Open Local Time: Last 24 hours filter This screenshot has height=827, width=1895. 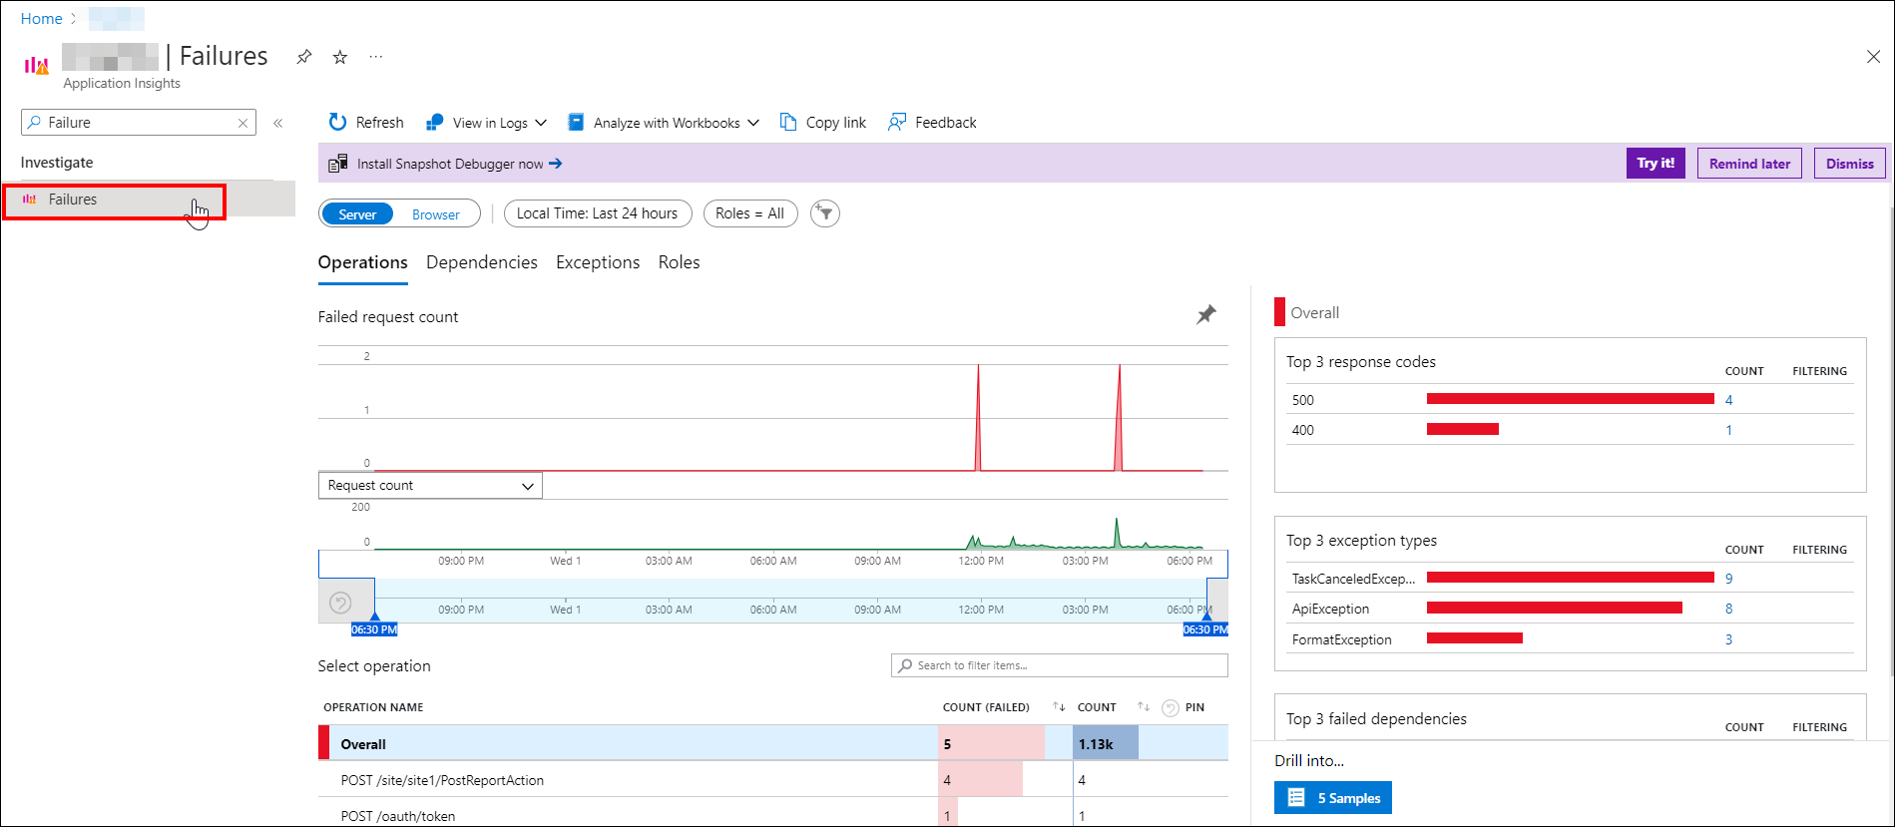point(598,213)
